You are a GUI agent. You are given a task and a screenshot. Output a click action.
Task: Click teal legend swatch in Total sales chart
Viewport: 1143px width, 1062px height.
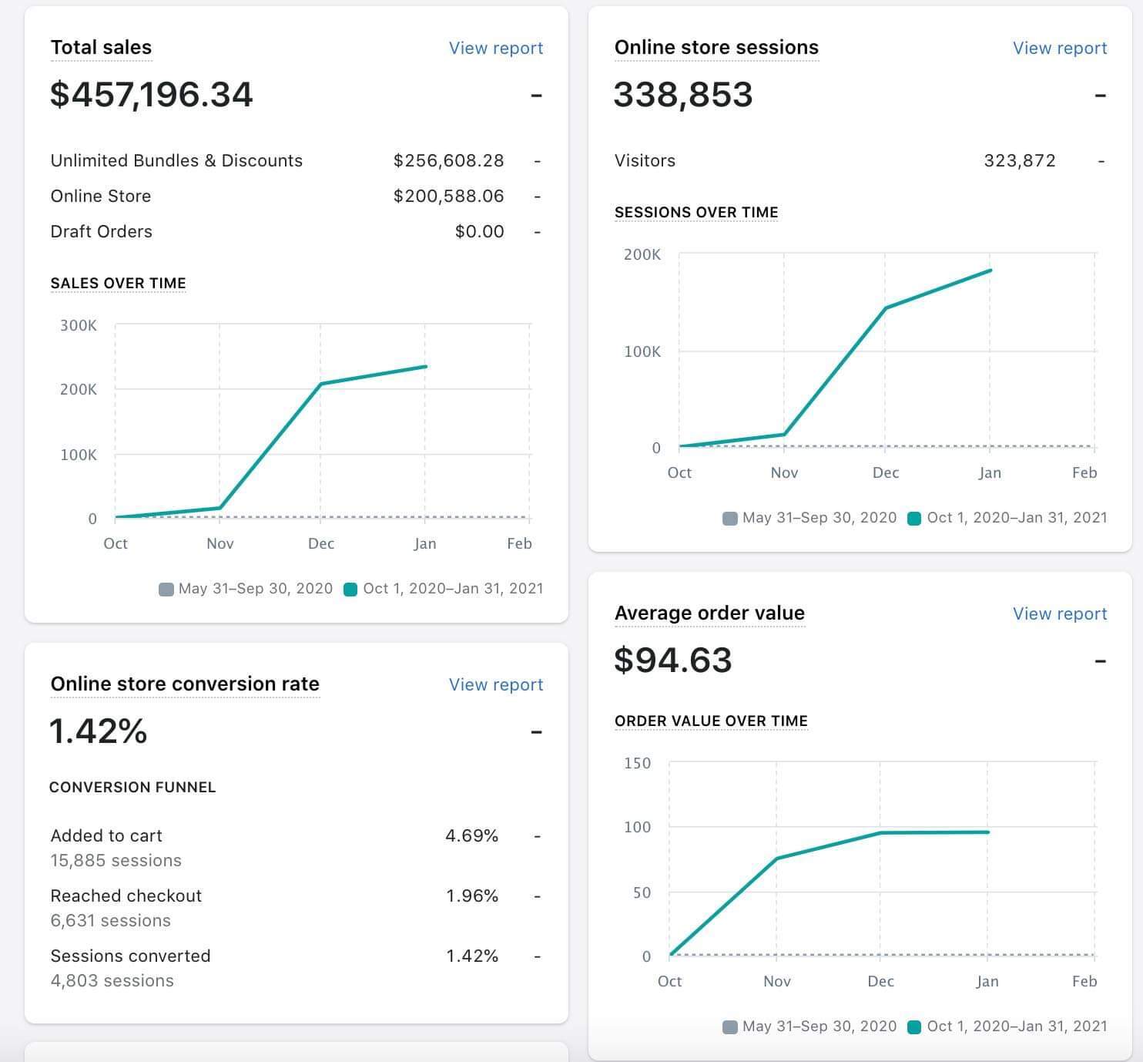pyautogui.click(x=350, y=590)
